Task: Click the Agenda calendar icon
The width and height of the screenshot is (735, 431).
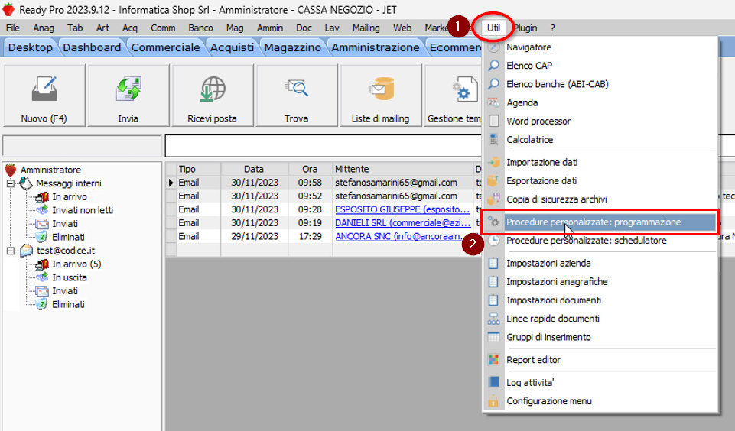Action: pyautogui.click(x=493, y=102)
